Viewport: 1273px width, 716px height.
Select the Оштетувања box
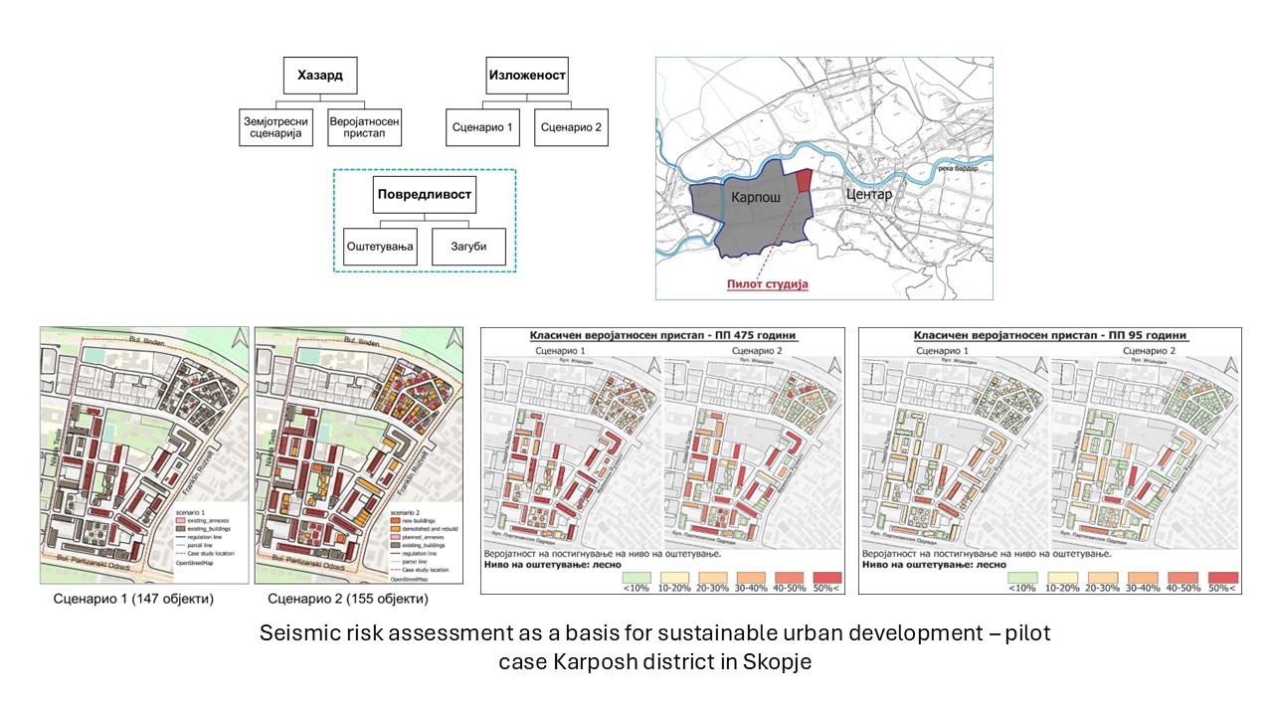(380, 247)
